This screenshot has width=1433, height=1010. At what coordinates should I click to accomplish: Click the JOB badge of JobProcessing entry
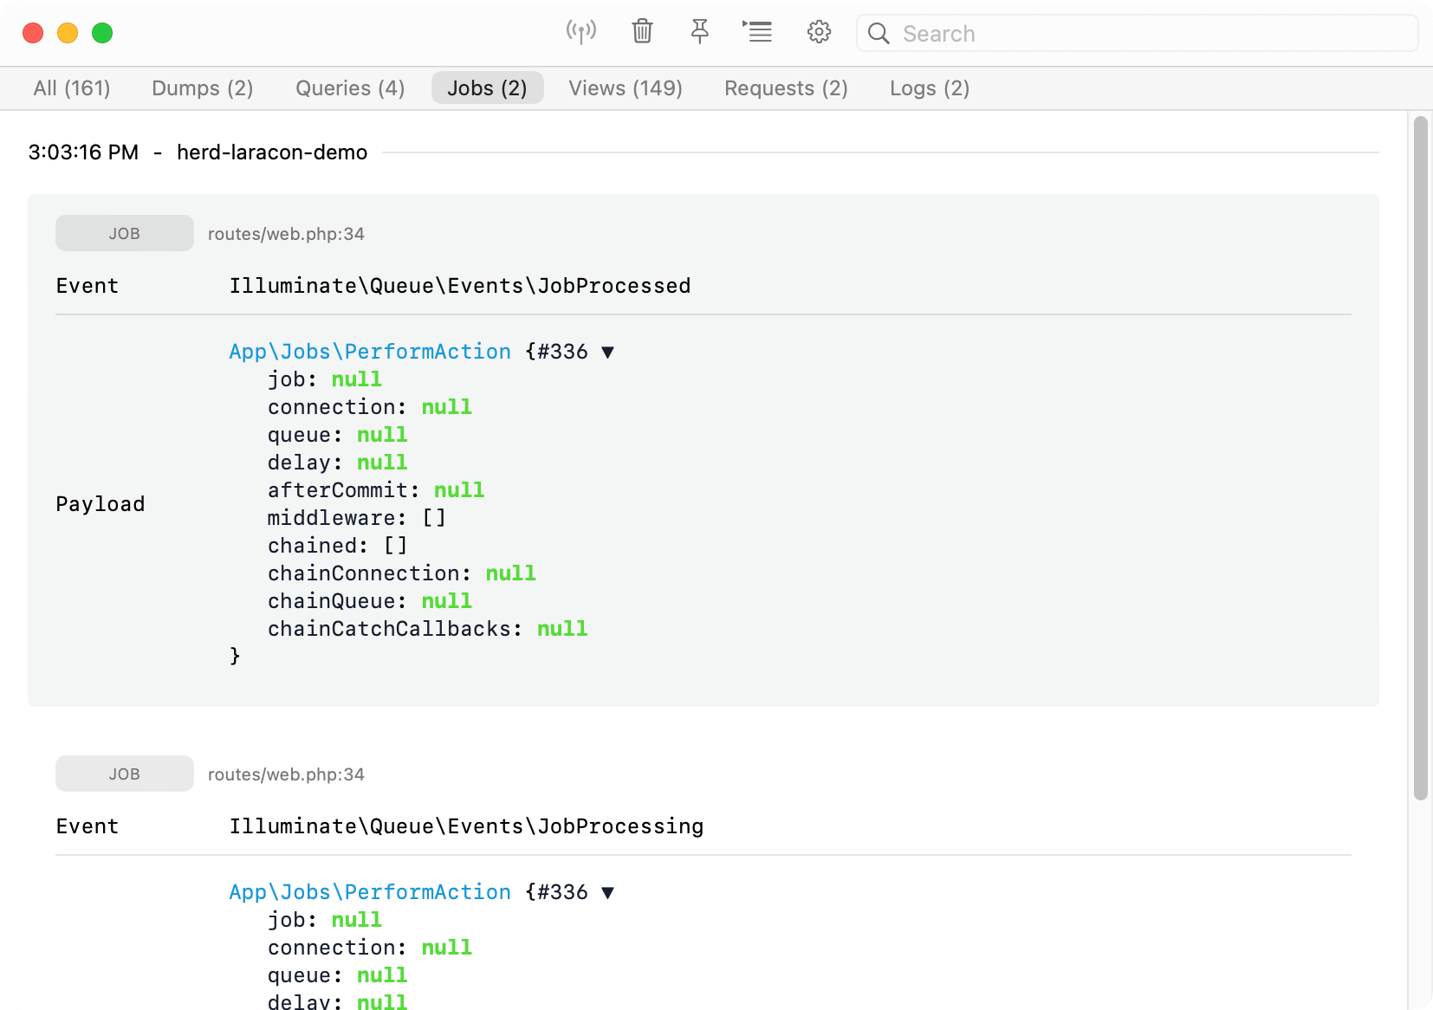[125, 774]
